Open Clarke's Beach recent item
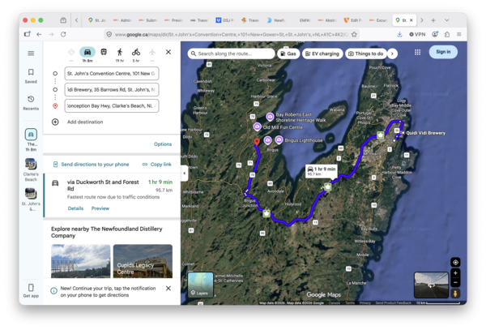The height and width of the screenshot is (330, 486). click(31, 169)
